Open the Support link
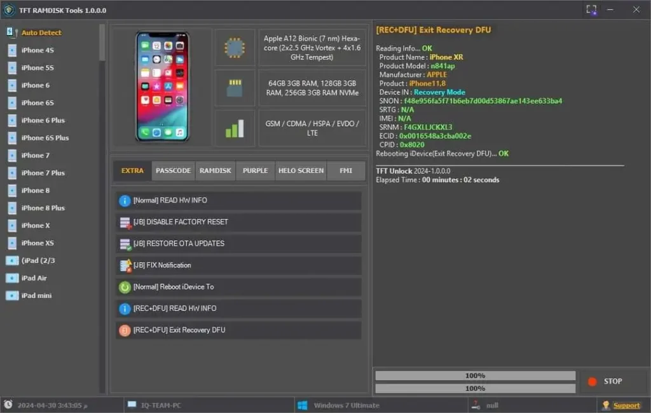Viewport: 651px width, 413px height. pos(626,405)
